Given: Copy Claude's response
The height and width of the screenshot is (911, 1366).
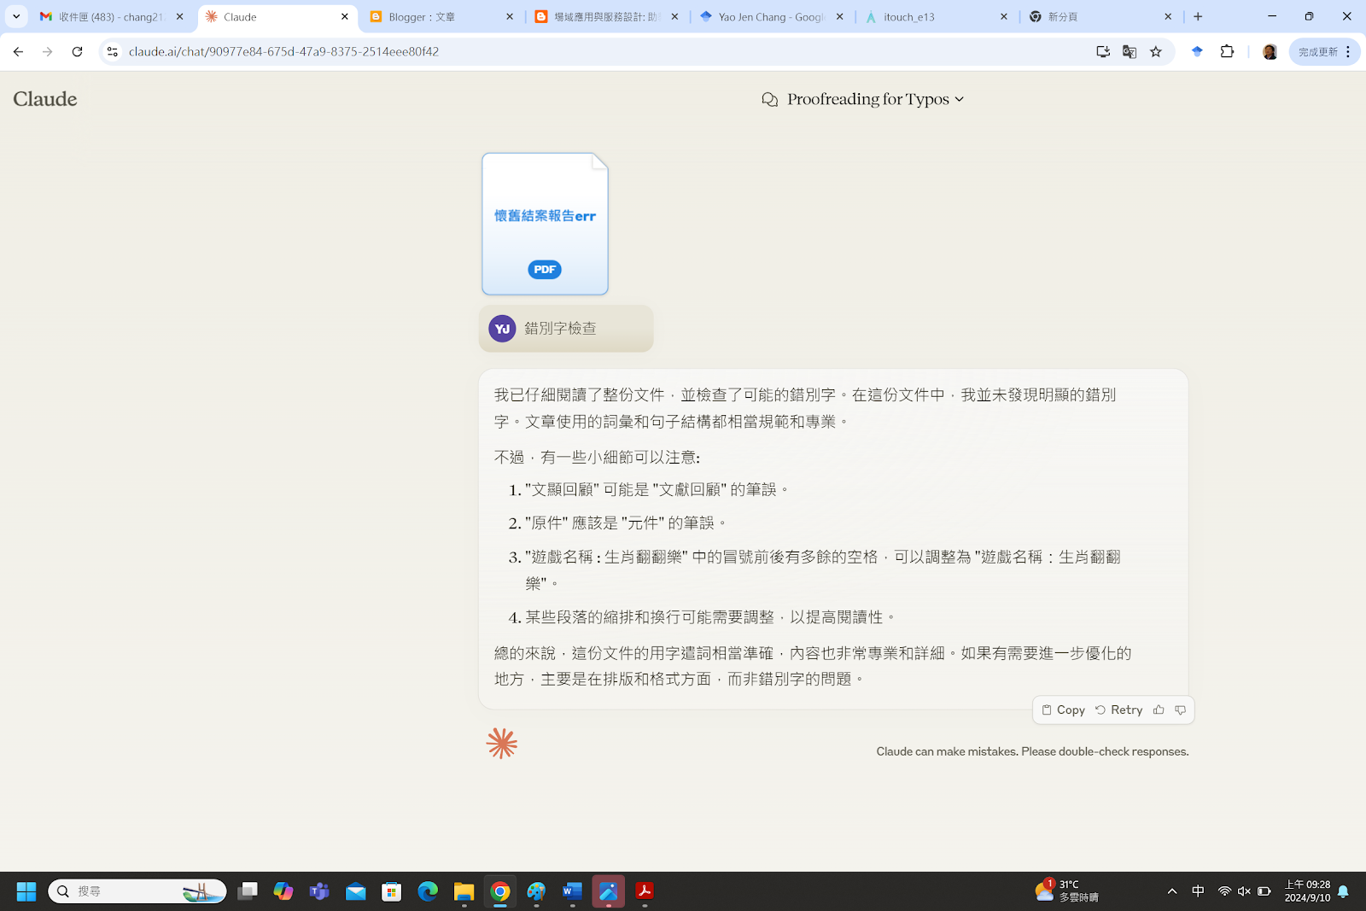Looking at the screenshot, I should [x=1063, y=710].
